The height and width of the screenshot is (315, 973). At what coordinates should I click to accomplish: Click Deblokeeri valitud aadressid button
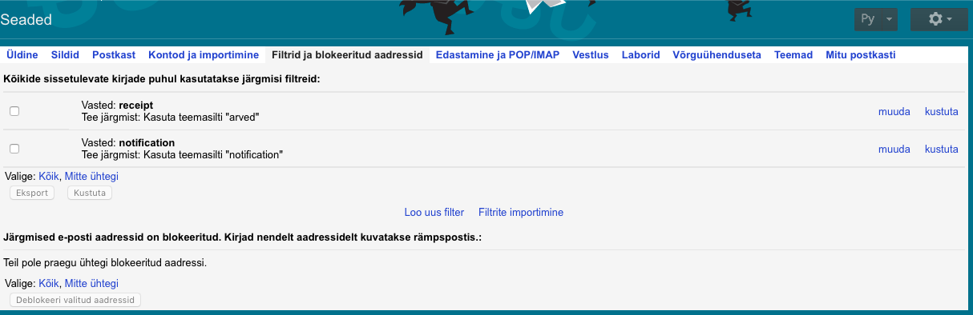click(x=75, y=300)
